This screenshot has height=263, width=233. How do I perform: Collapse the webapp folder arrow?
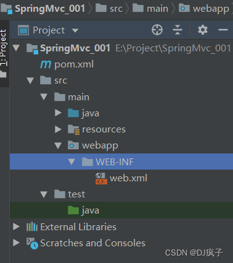click(58, 145)
